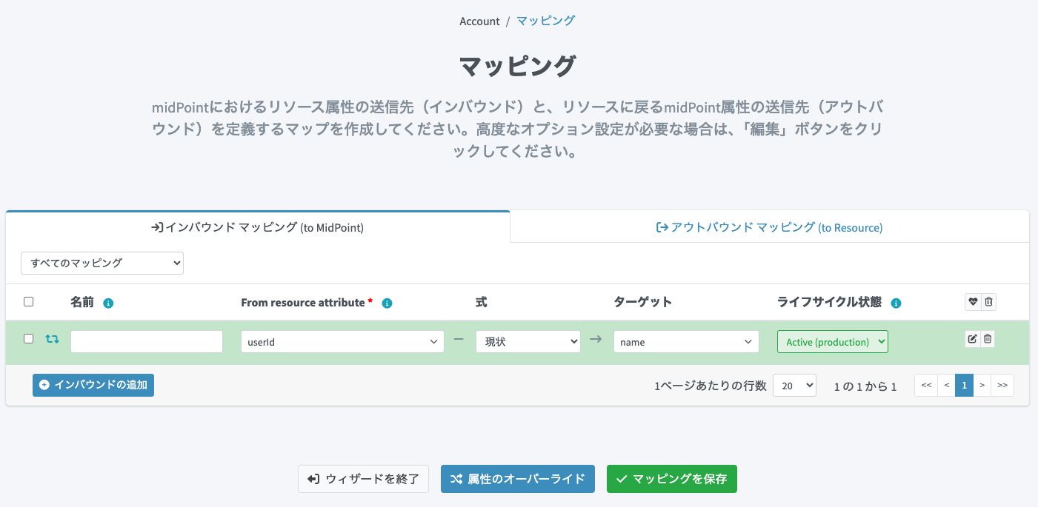The image size is (1038, 507).
Task: Click the ライフサイクル状態 column header
Action: click(829, 302)
